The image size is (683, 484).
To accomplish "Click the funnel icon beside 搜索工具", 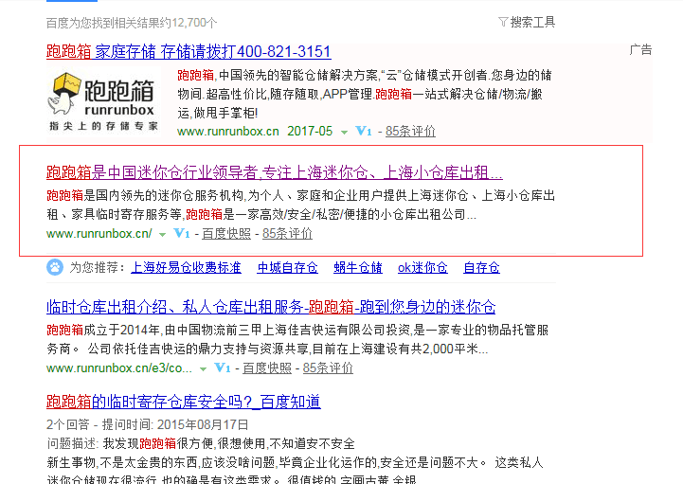I will [x=503, y=22].
